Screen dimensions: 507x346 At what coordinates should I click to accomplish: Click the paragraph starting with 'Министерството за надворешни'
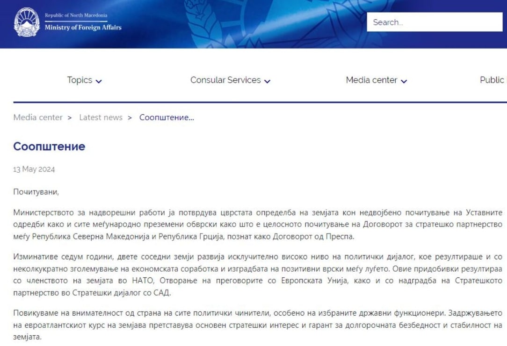pyautogui.click(x=257, y=225)
